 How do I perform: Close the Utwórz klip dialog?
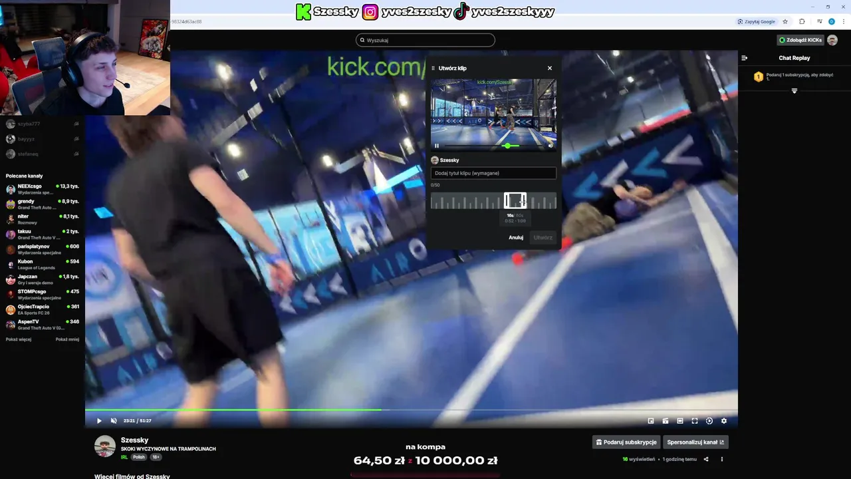(550, 68)
